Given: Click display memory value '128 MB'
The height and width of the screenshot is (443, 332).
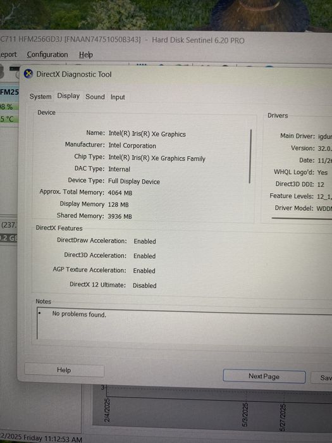Looking at the screenshot, I should coord(118,204).
